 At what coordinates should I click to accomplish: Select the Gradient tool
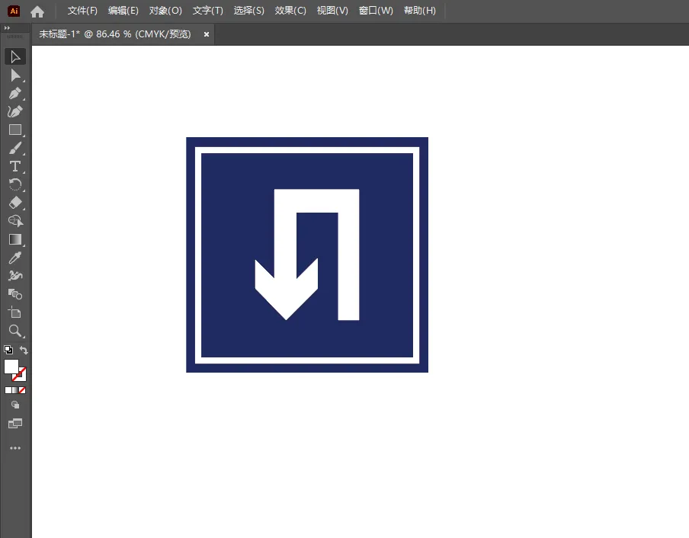[x=15, y=239]
